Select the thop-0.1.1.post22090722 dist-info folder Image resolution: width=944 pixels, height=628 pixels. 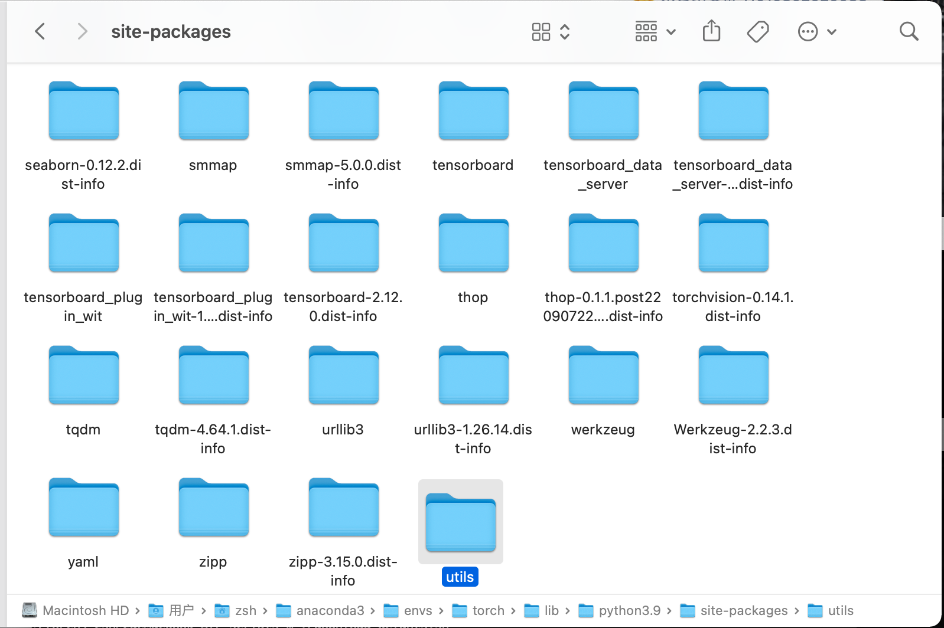603,243
